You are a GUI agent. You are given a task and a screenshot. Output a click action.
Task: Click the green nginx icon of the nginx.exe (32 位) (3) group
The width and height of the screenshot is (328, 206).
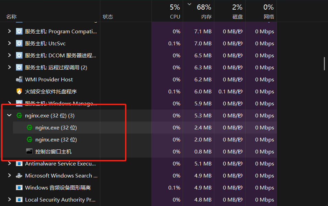click(x=19, y=115)
